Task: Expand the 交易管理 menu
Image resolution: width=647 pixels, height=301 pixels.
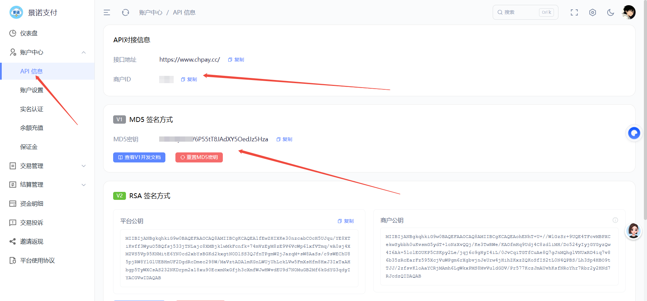Action: point(47,166)
